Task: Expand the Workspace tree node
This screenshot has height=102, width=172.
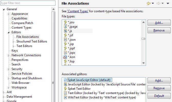Action: click(x=8, y=88)
